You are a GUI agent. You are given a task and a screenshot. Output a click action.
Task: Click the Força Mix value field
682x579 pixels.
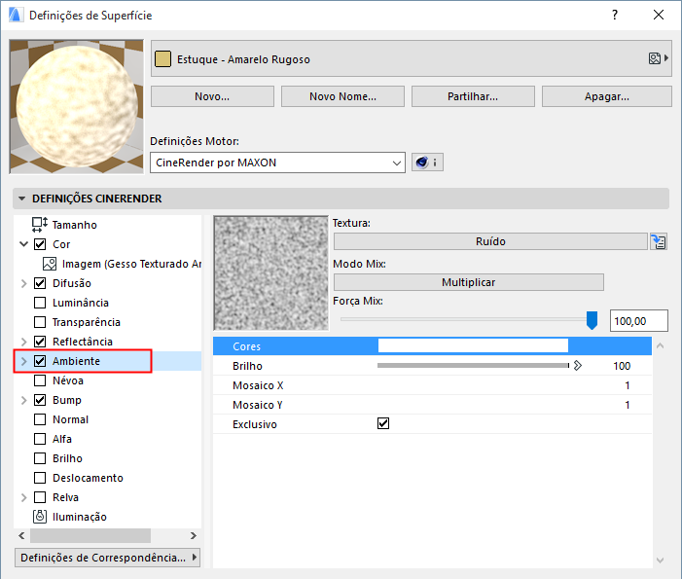click(638, 320)
